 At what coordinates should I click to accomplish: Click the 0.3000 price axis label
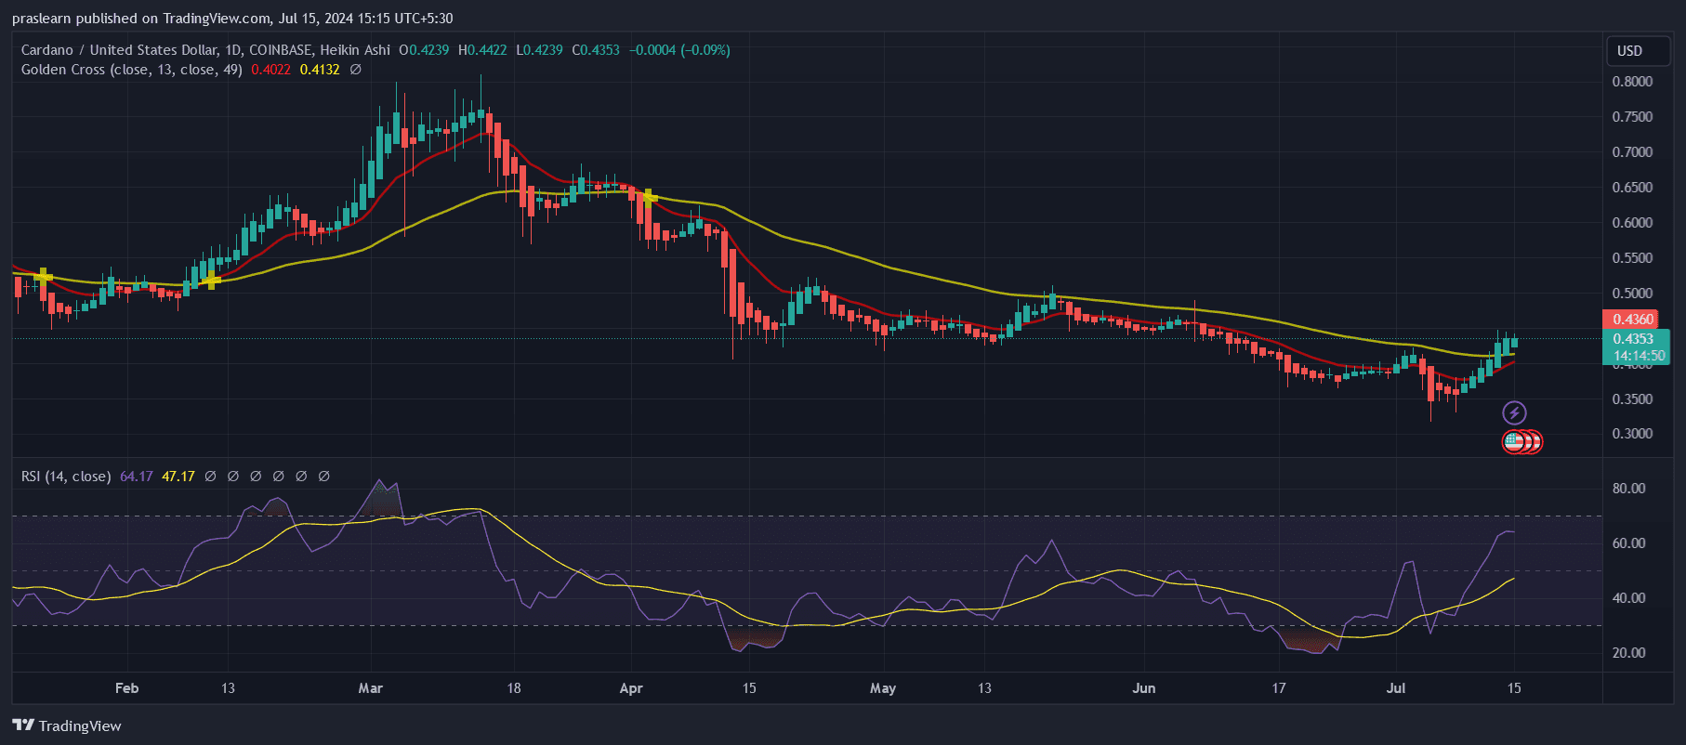[x=1632, y=434]
